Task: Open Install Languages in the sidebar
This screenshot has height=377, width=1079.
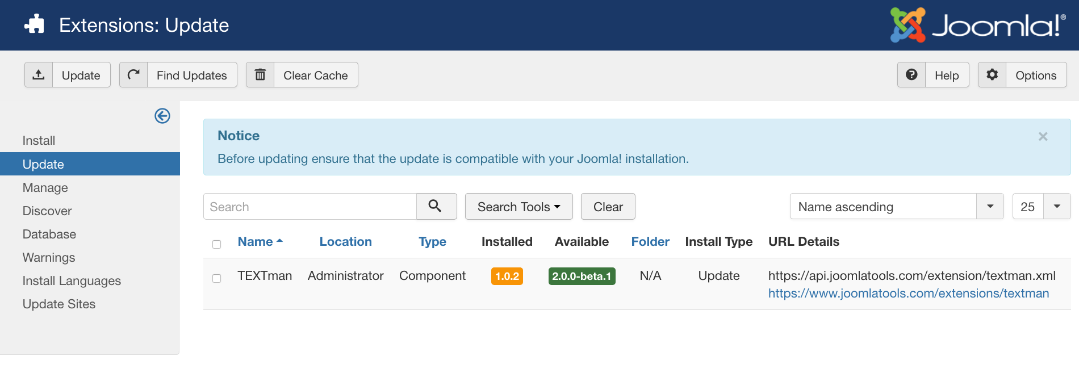Action: click(72, 280)
